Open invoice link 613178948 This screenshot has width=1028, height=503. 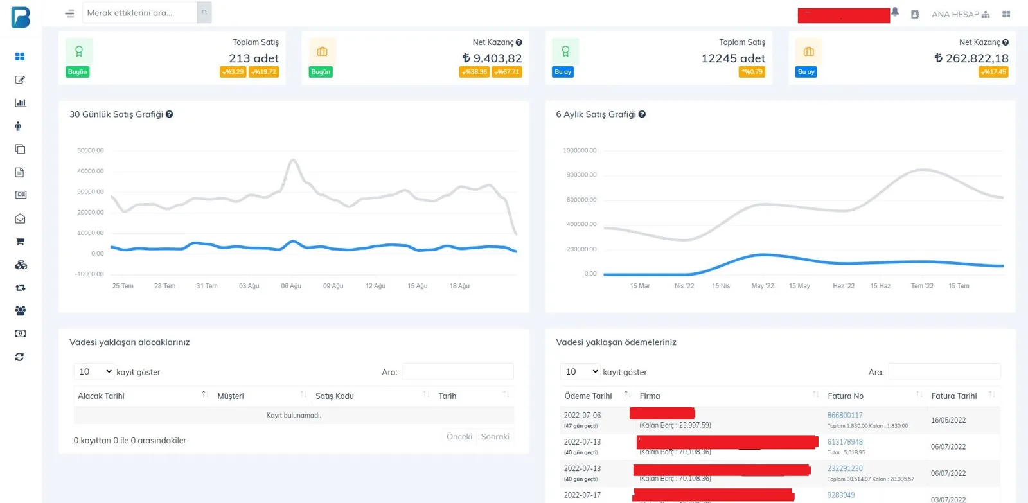pyautogui.click(x=845, y=442)
